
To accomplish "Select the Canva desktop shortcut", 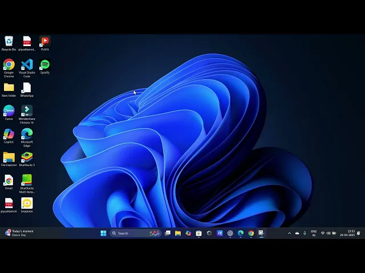I will point(9,111).
